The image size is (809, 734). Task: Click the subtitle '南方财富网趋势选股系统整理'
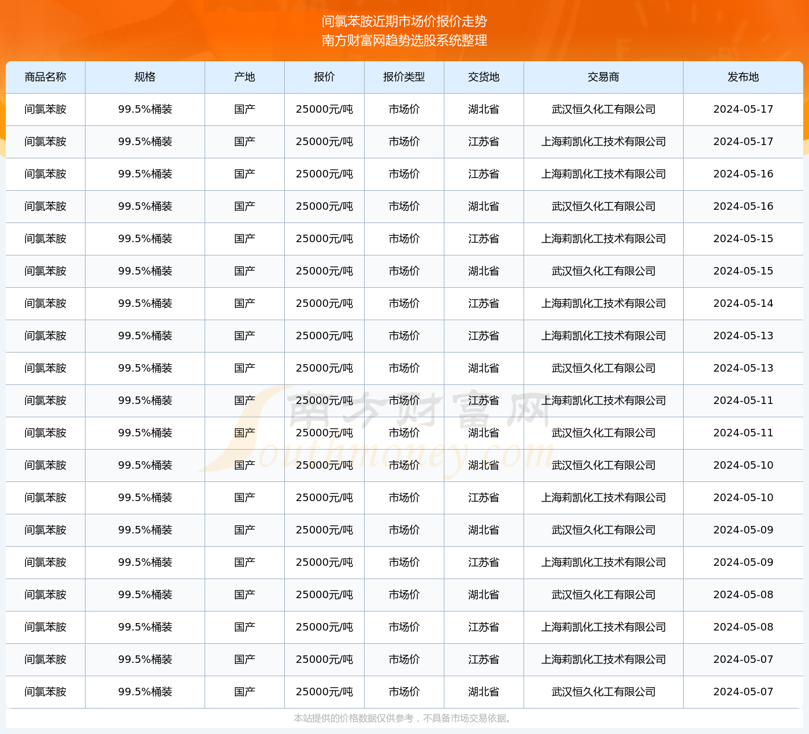(404, 40)
